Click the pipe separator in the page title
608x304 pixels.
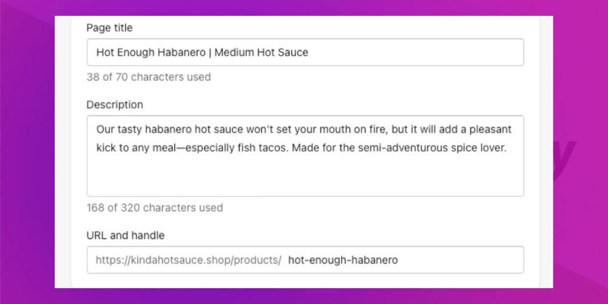click(x=209, y=52)
